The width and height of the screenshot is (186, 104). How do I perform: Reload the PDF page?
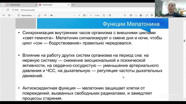click(8, 10)
